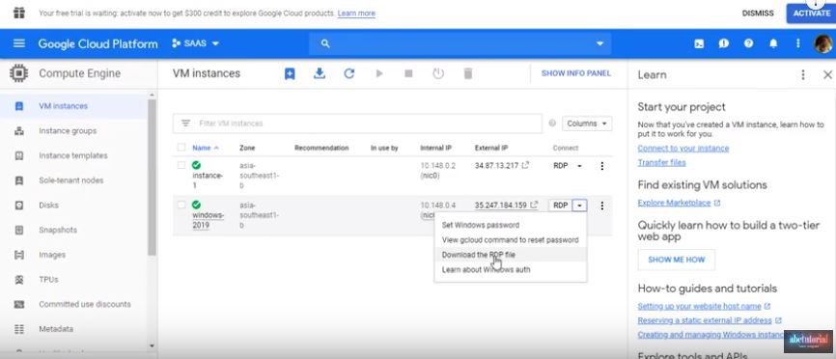The image size is (836, 359).
Task: Open three-dot menu for instance-1
Action: (x=602, y=166)
